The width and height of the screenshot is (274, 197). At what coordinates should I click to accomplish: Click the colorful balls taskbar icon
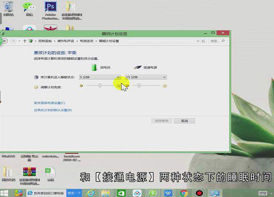click(18, 193)
